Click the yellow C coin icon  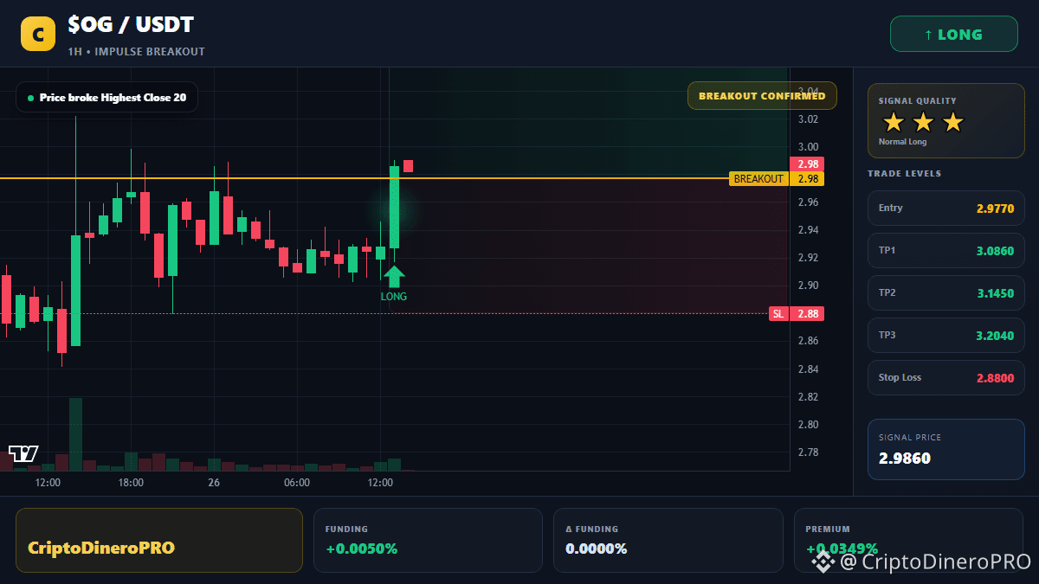(38, 35)
